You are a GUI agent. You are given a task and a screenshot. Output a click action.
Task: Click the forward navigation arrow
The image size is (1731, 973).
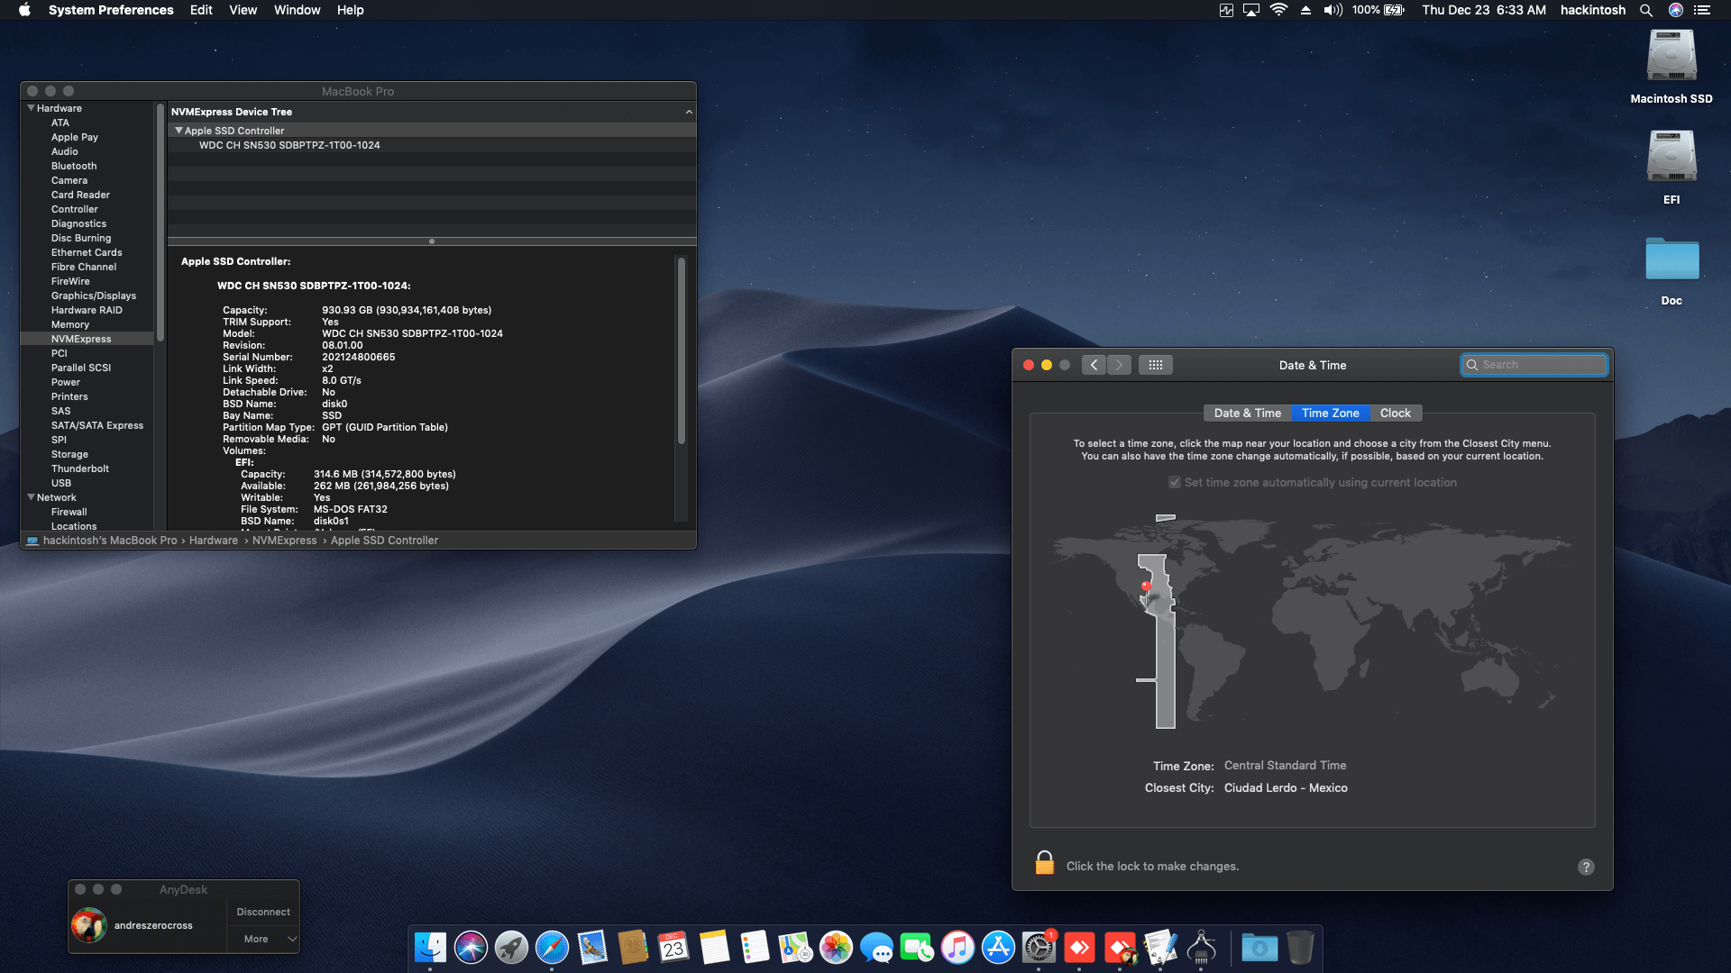tap(1119, 365)
